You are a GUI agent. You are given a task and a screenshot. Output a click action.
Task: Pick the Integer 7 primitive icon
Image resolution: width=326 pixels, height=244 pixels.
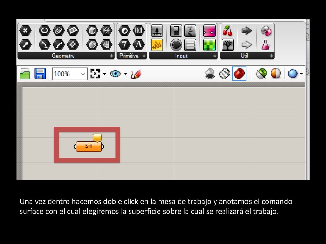point(124,44)
